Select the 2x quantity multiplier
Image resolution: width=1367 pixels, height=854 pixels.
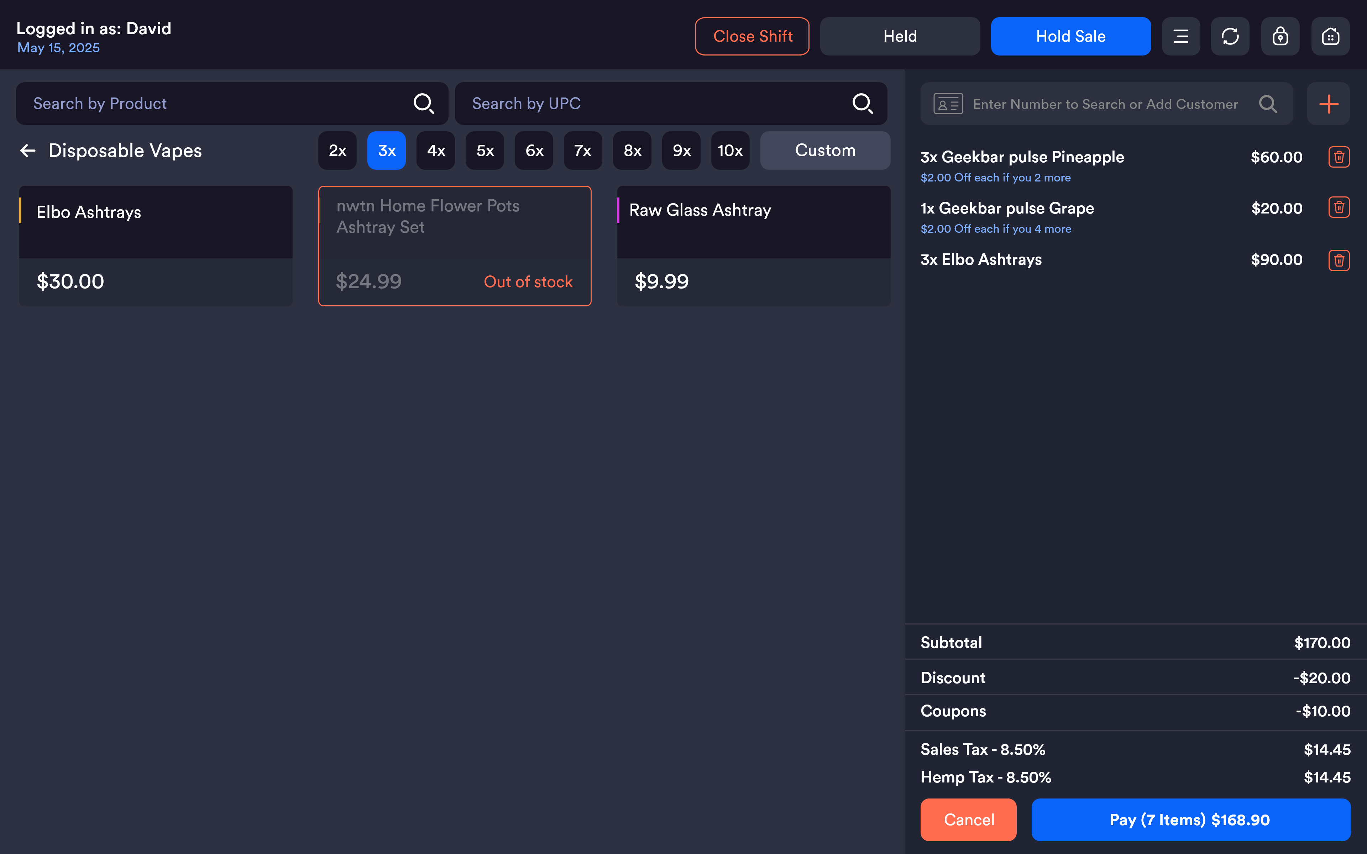tap(337, 150)
